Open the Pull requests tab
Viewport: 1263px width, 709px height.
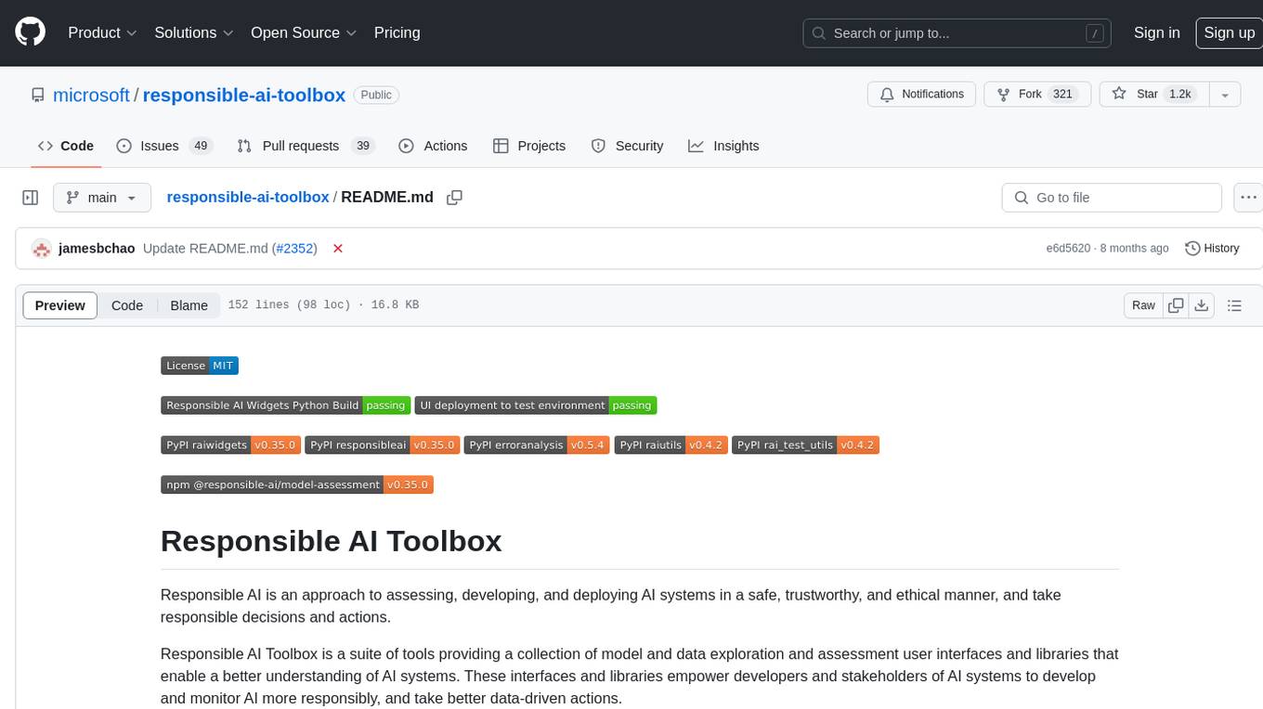(x=305, y=146)
